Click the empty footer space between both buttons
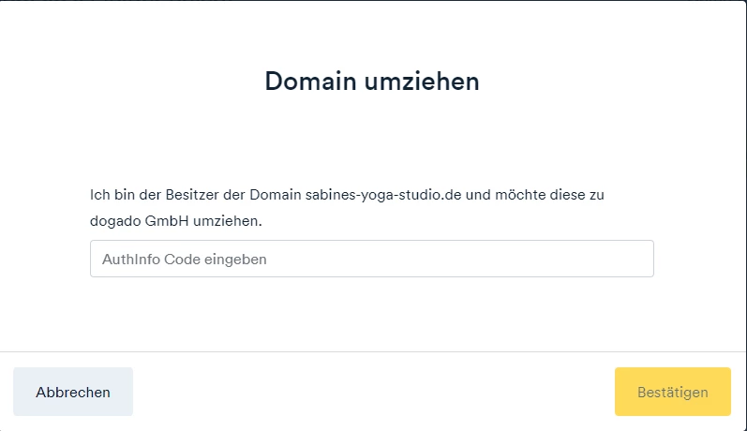The height and width of the screenshot is (431, 747). [x=373, y=392]
